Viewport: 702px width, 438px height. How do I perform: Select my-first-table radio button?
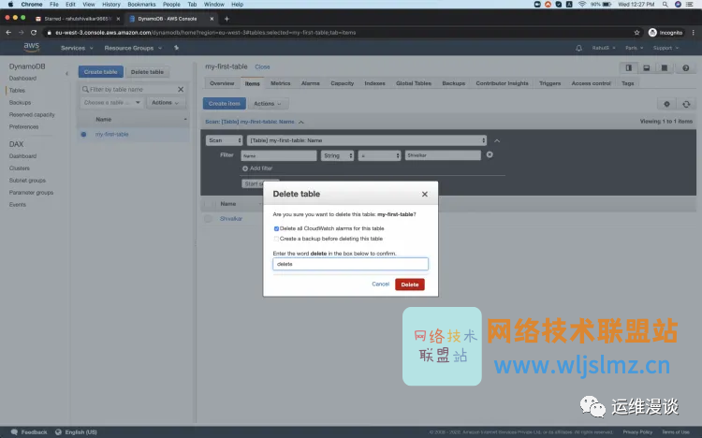click(x=83, y=135)
